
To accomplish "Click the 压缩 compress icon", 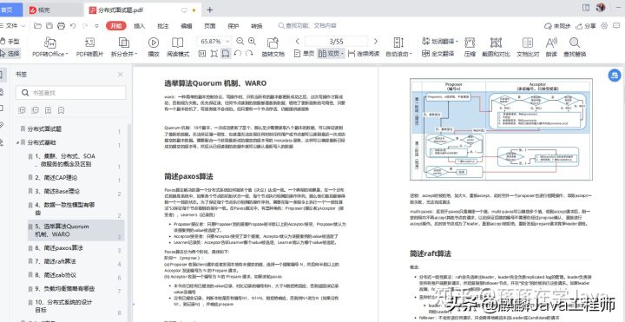I will click(470, 43).
